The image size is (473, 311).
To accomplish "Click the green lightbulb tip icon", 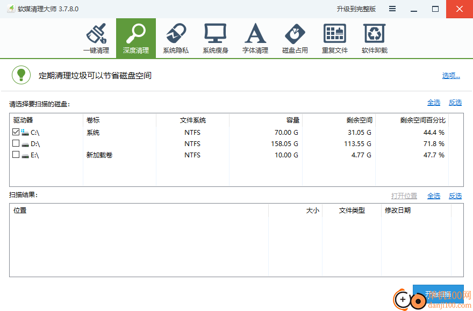I will [x=21, y=75].
